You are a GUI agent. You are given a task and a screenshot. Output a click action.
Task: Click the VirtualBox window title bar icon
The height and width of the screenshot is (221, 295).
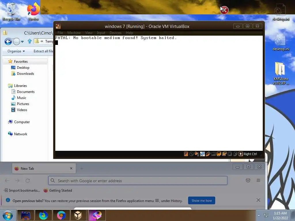58,26
